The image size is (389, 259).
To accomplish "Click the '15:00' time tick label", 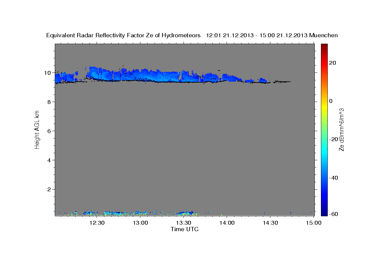I will click(313, 223).
